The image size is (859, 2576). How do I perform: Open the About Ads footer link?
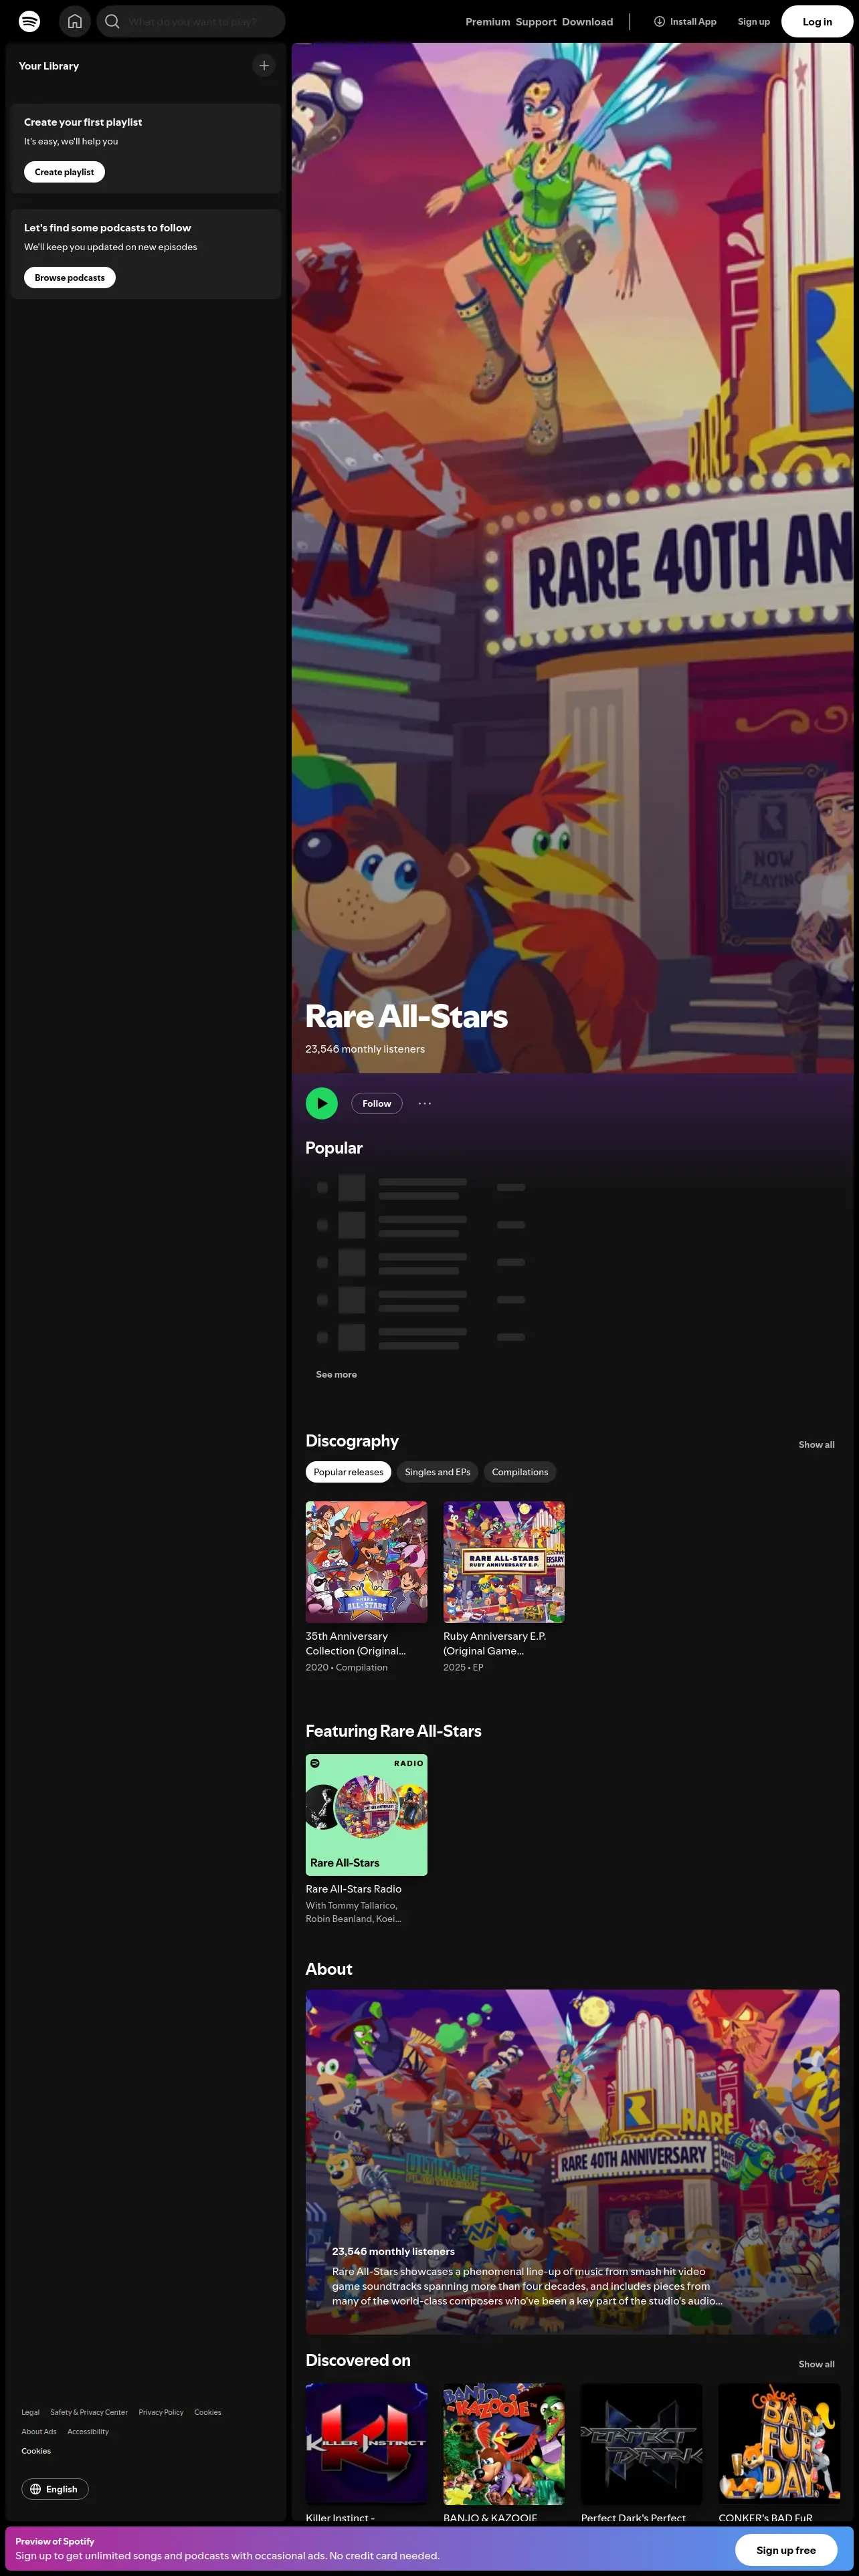(39, 2432)
